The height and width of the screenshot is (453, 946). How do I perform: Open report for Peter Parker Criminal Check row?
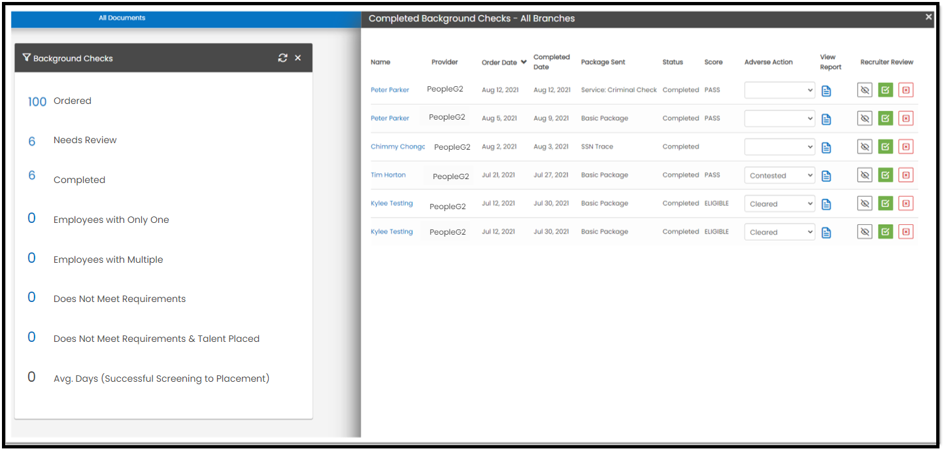coord(826,91)
